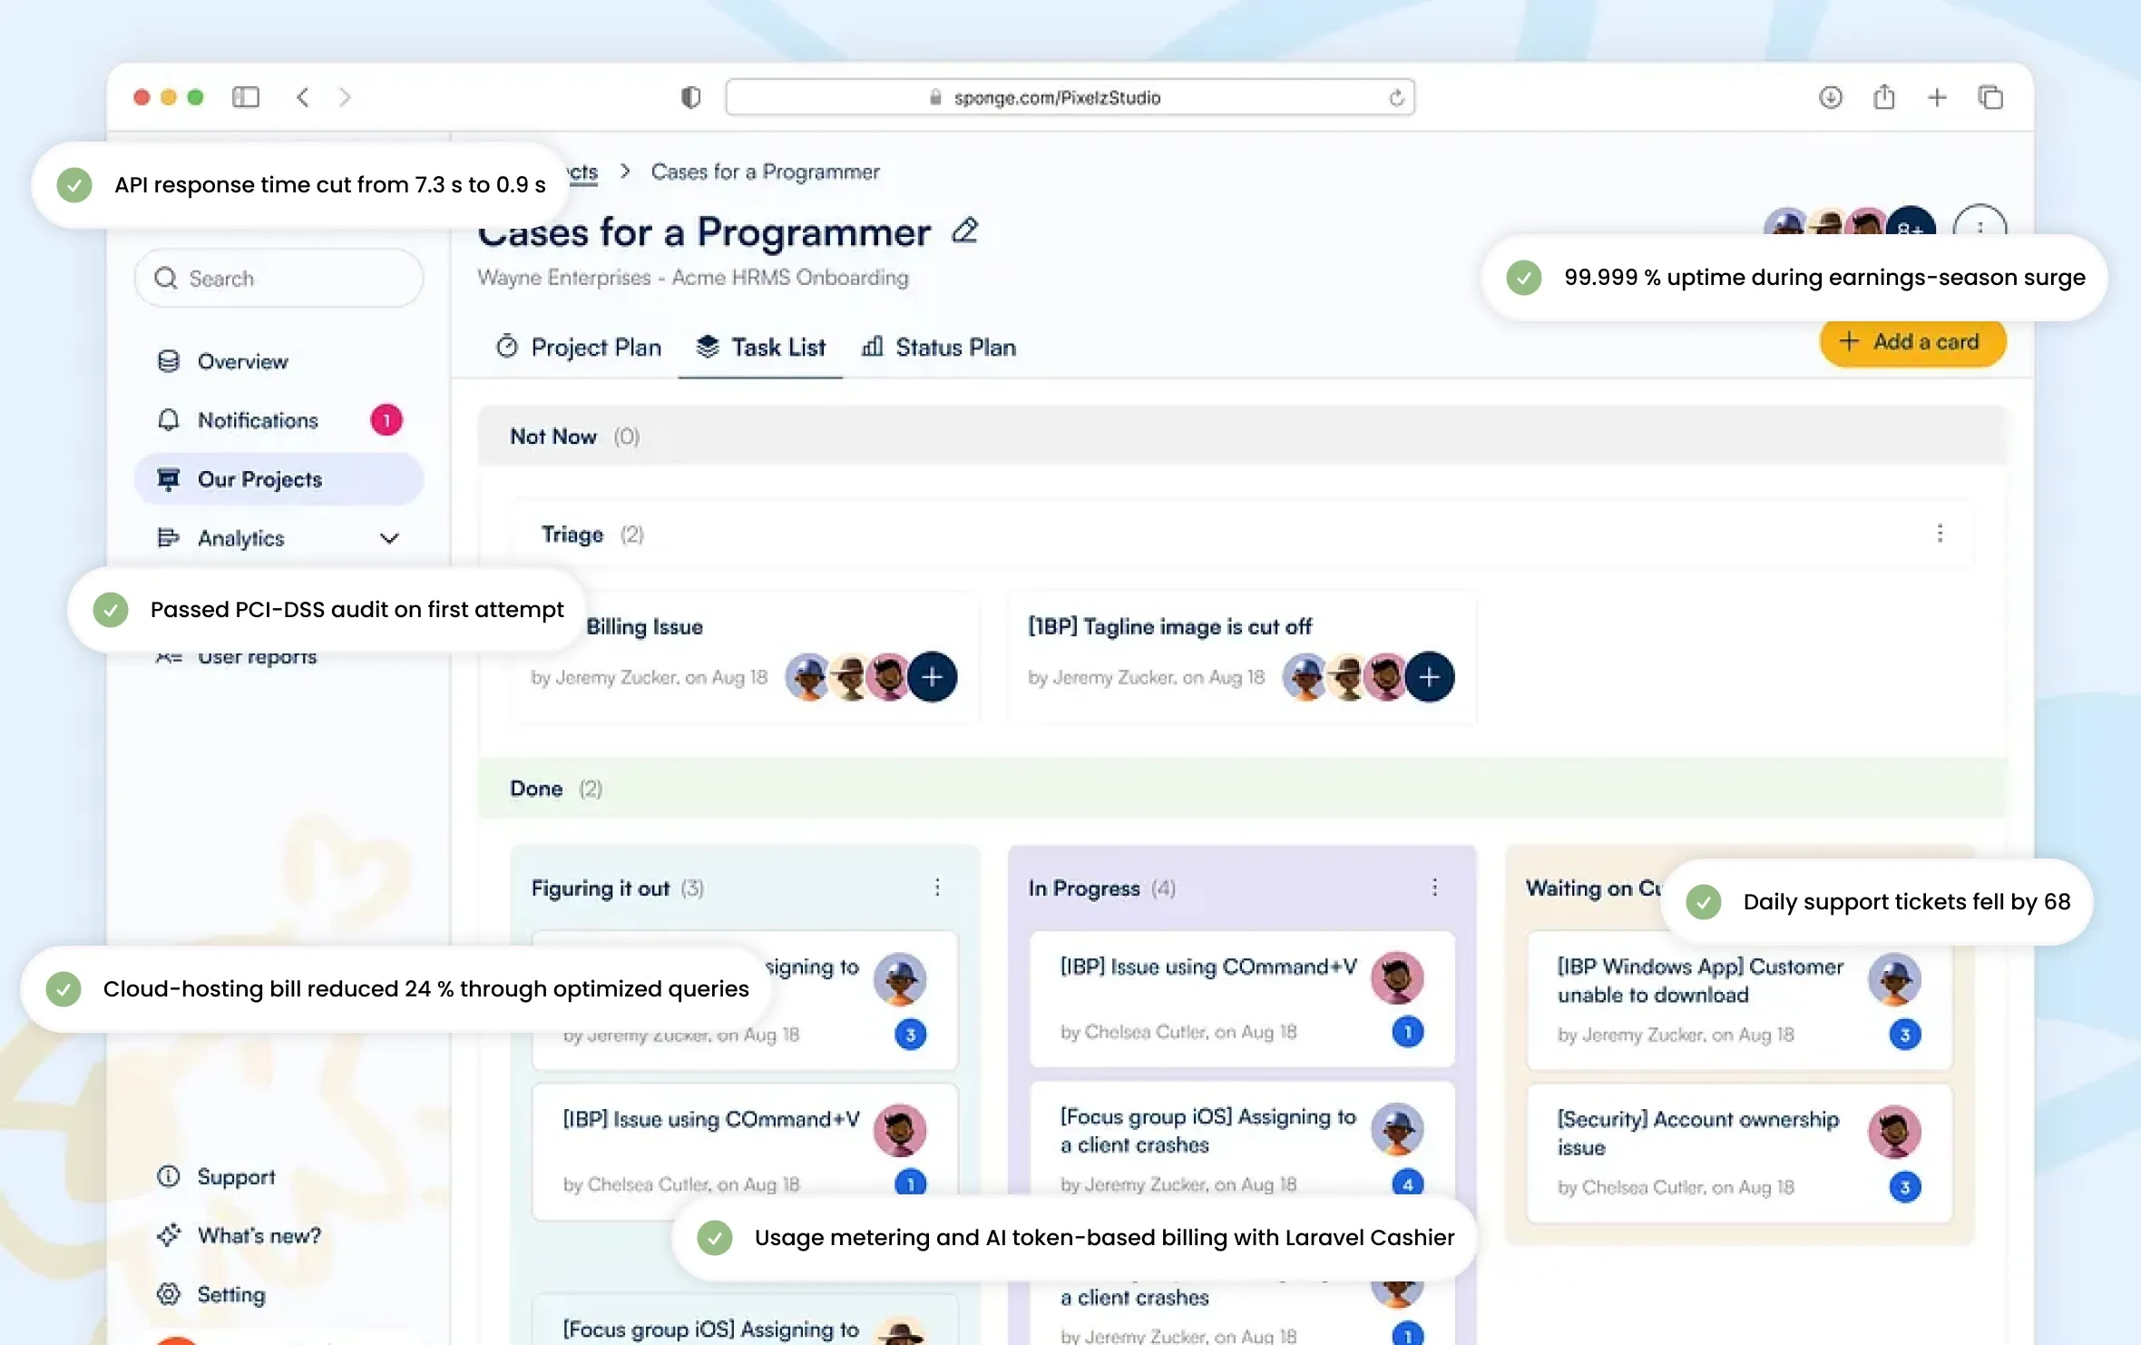Switch to the Status Plan tab
Image resolution: width=2141 pixels, height=1345 pixels.
click(955, 347)
